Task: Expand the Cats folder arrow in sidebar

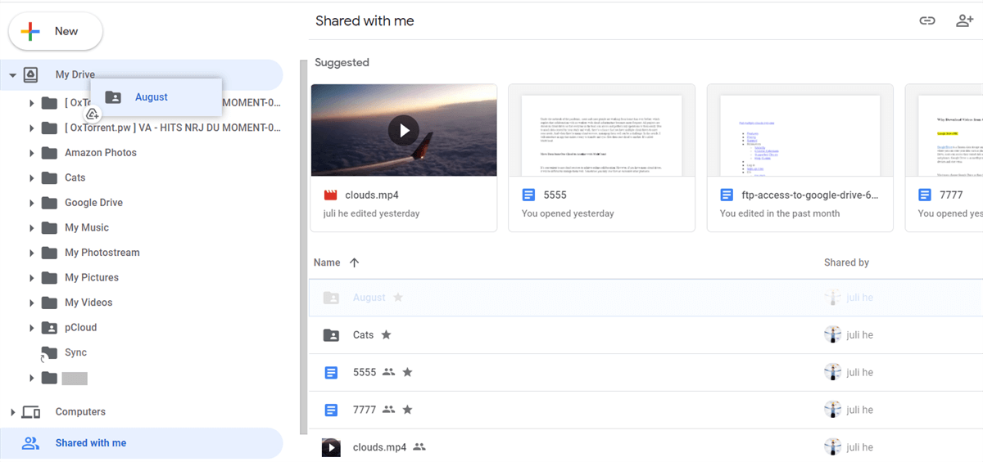Action: [32, 178]
